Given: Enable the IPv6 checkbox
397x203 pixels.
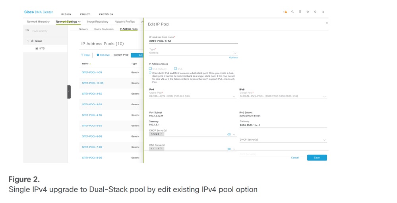Looking at the screenshot, I should point(175,69).
